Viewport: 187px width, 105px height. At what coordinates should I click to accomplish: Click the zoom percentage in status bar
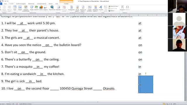tap(175, 104)
